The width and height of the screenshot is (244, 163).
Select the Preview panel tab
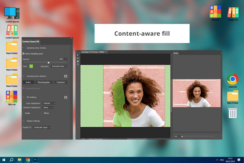pyautogui.click(x=176, y=53)
